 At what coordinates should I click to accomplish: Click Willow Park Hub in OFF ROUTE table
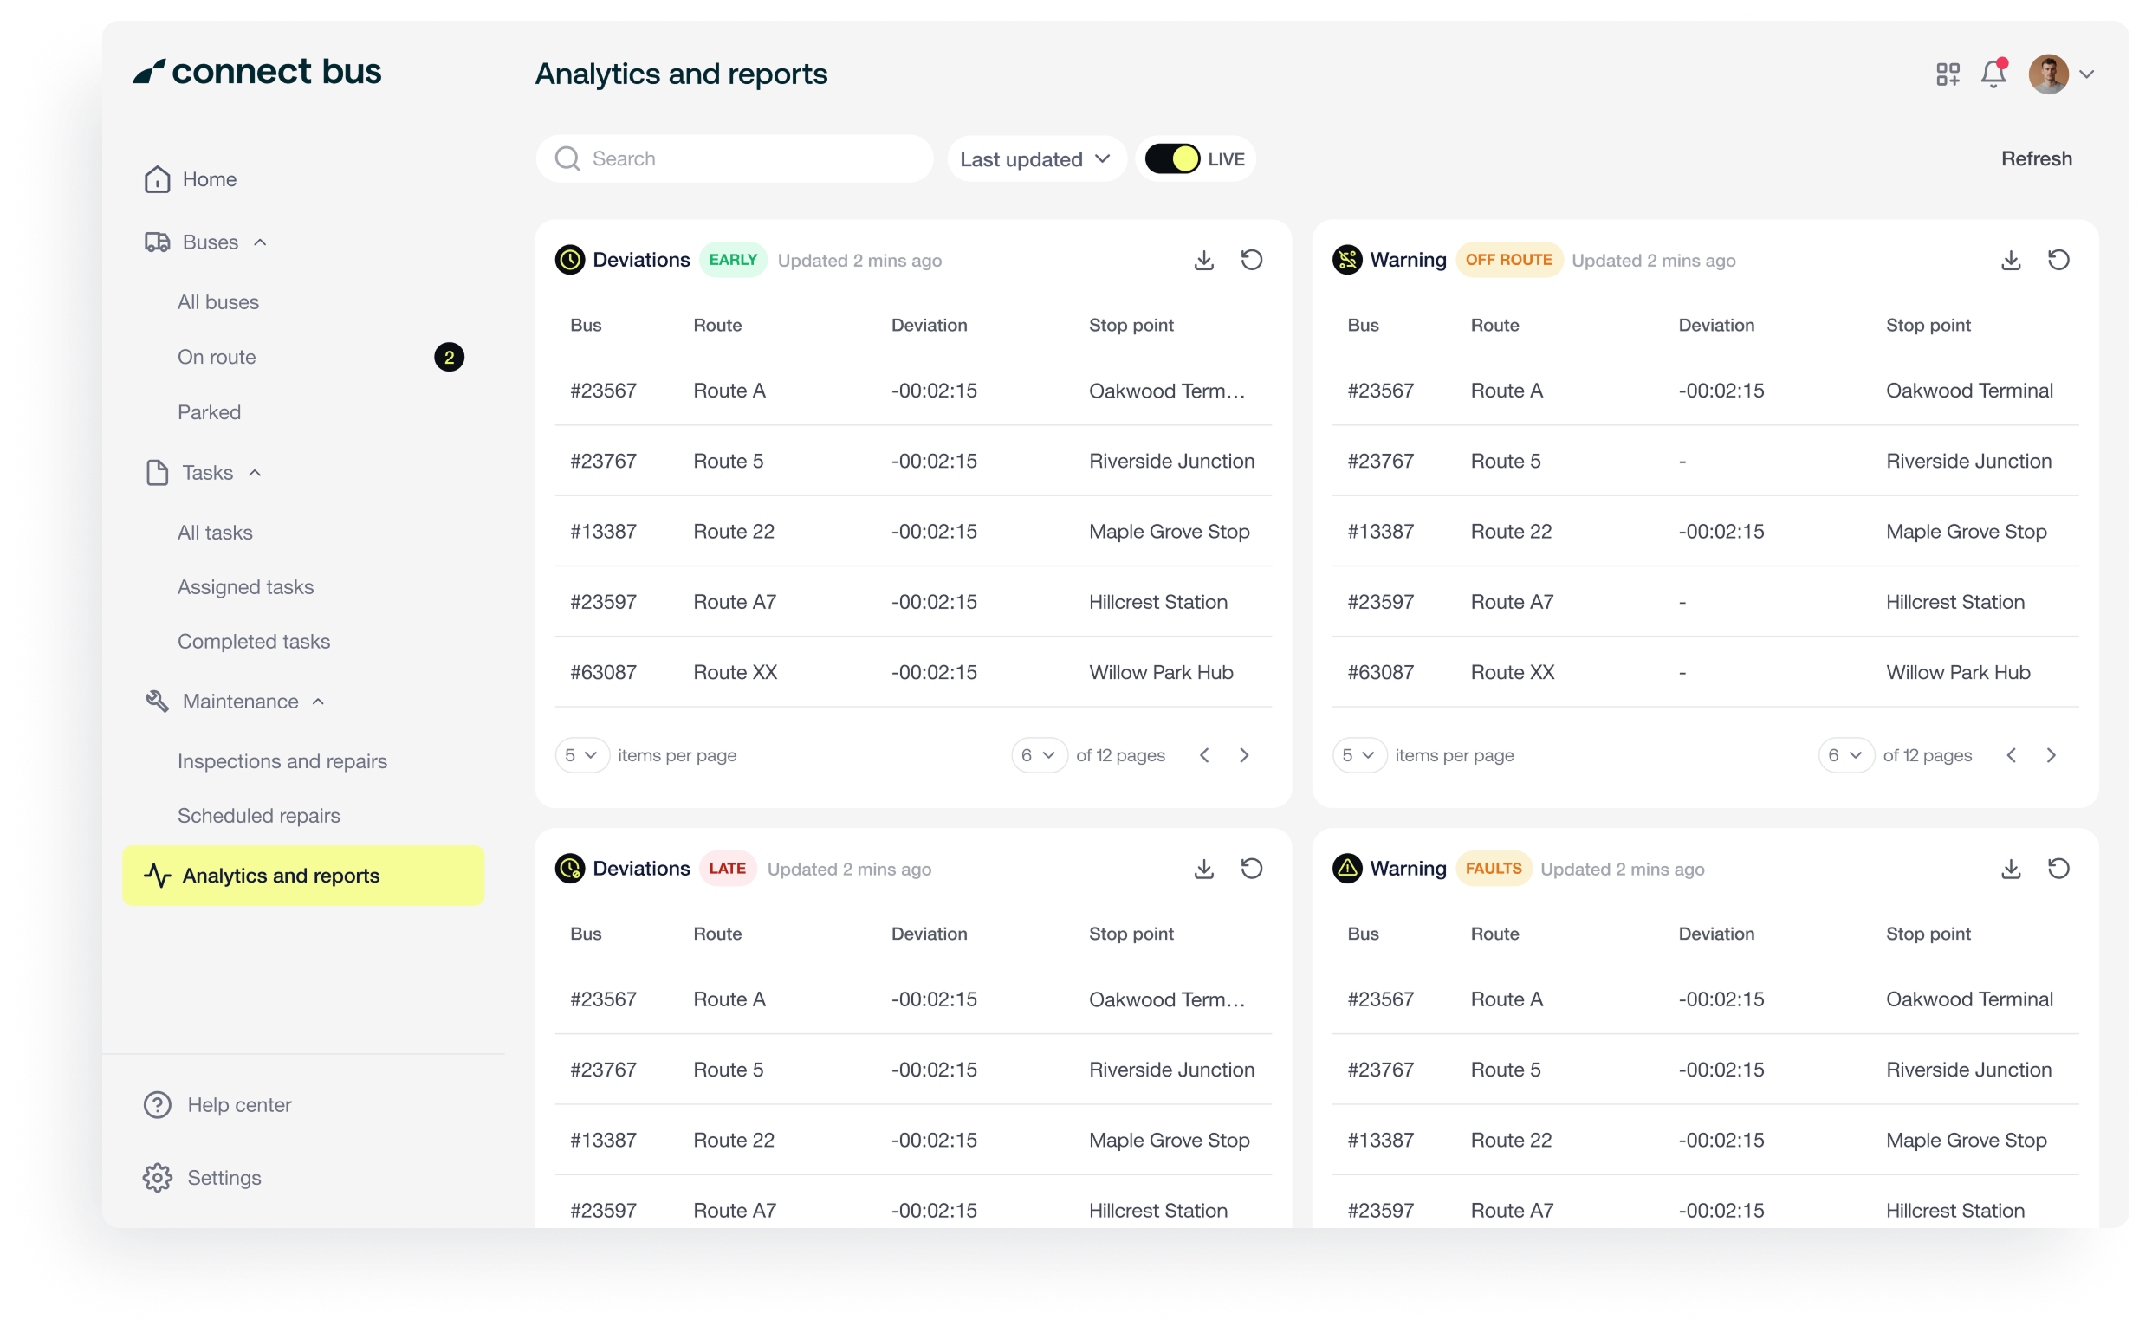tap(1956, 672)
